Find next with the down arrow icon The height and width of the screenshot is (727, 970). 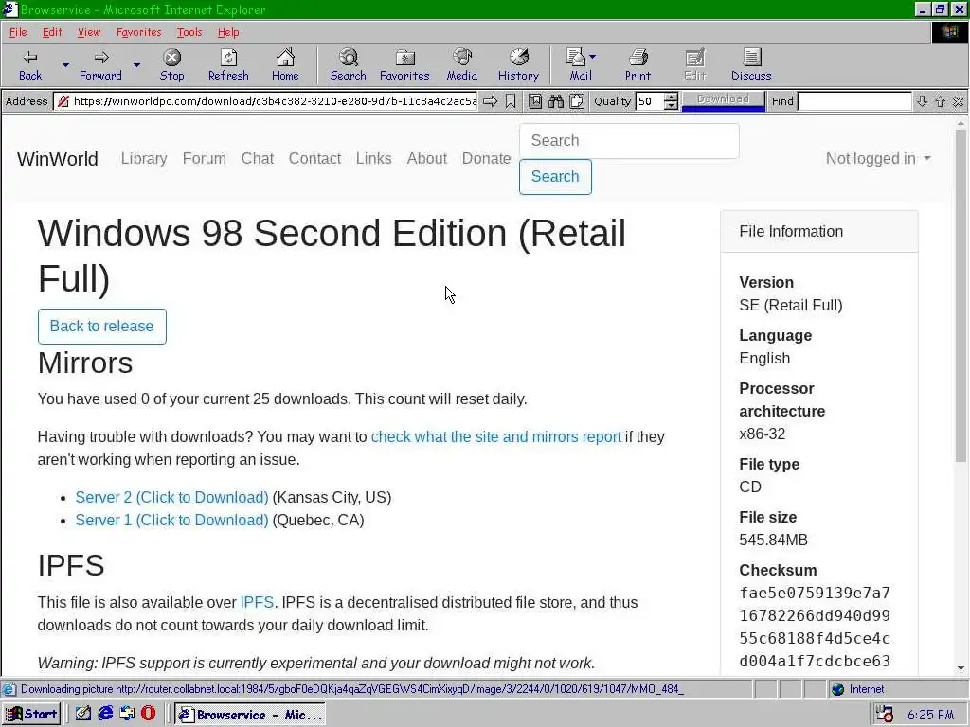click(922, 101)
